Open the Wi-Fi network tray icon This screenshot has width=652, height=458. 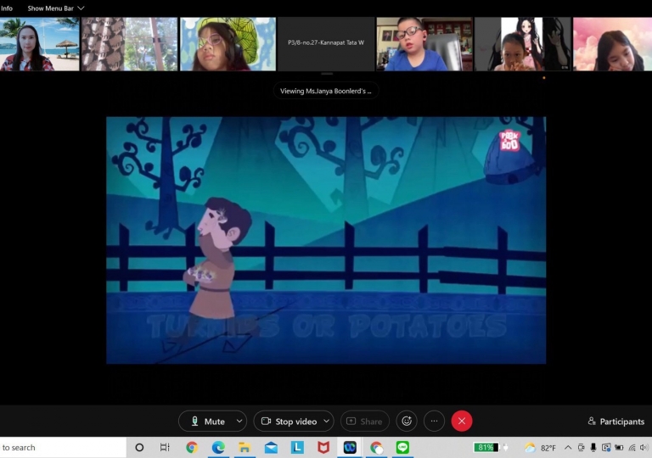[632, 447]
